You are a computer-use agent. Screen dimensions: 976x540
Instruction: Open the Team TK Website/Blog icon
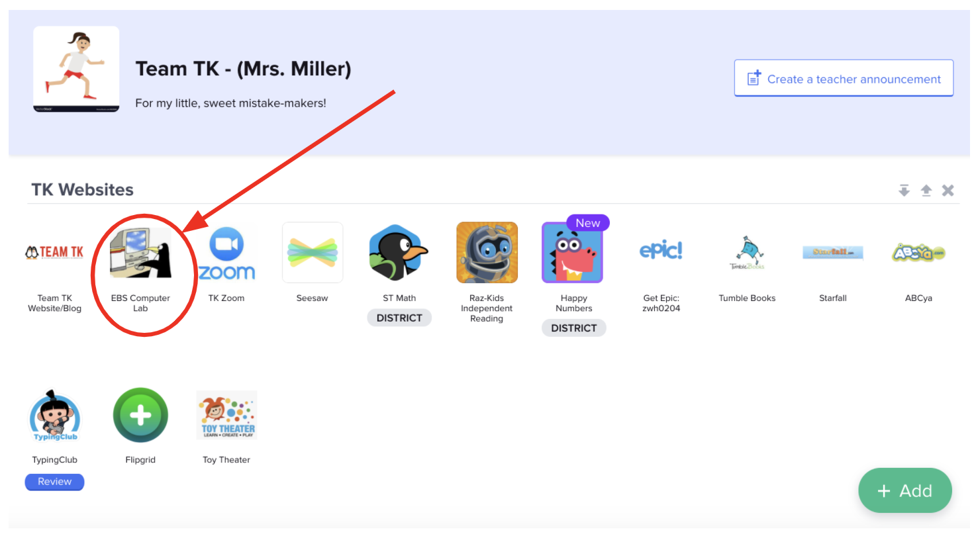55,252
